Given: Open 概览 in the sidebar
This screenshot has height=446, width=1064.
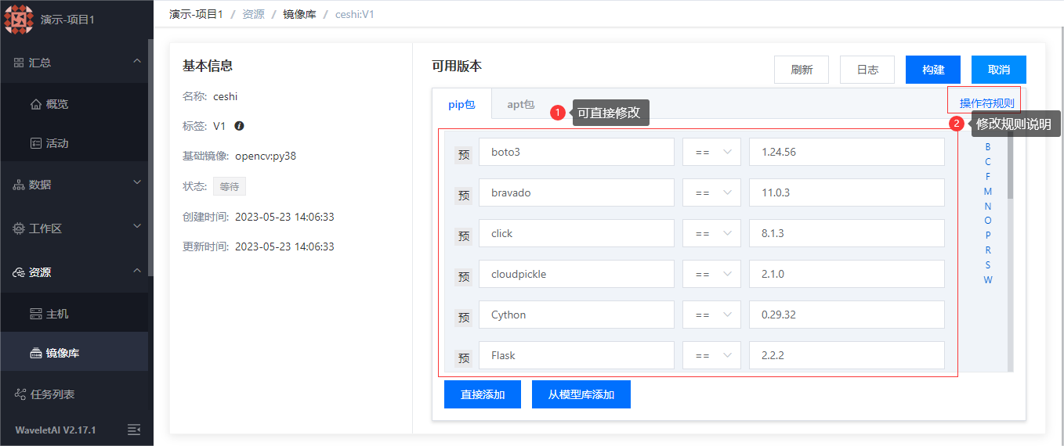Looking at the screenshot, I should tap(57, 104).
